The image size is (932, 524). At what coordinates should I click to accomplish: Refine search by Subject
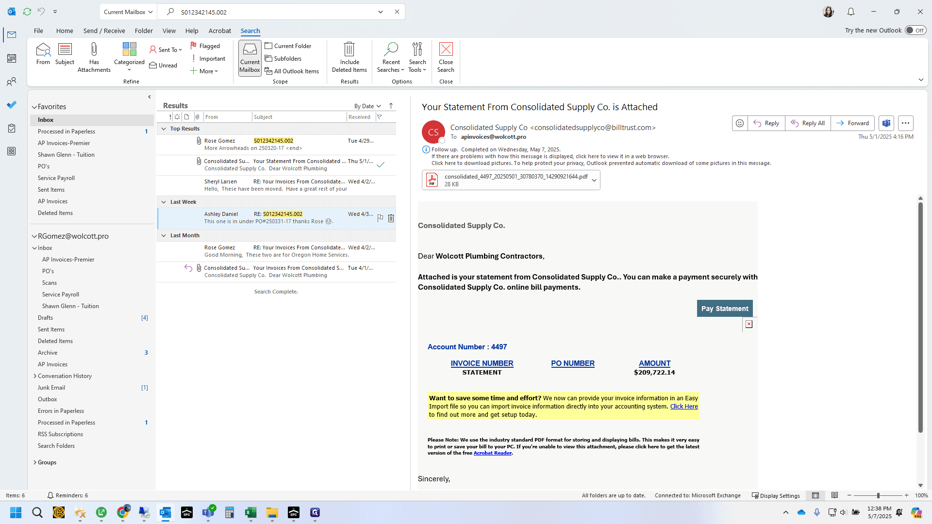tap(65, 54)
